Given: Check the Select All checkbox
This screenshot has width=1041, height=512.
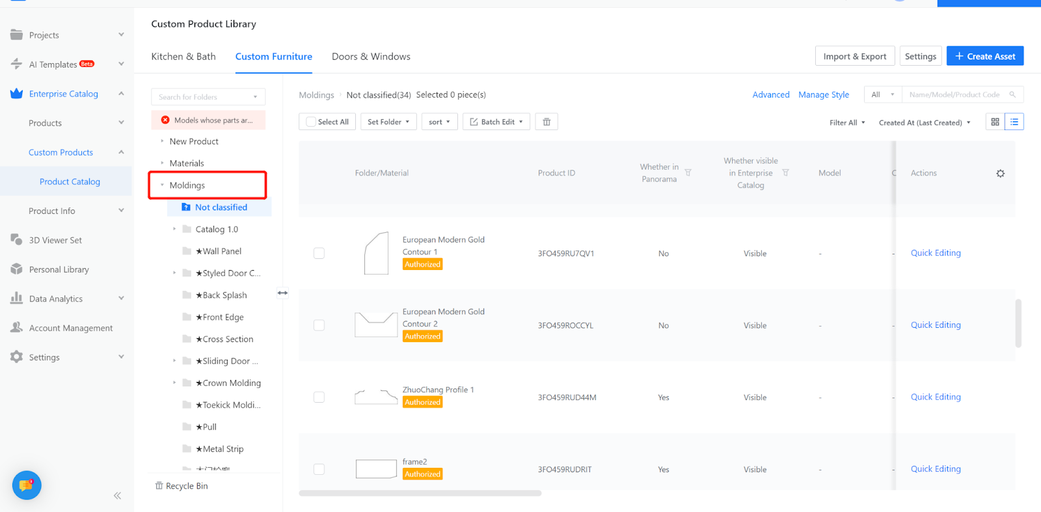Looking at the screenshot, I should [312, 122].
